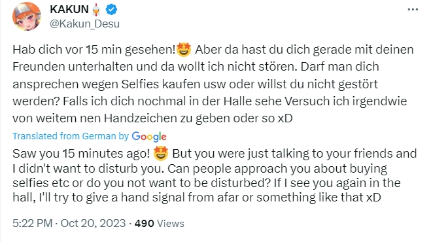Open the KAKUN display name profile
This screenshot has width=431, height=242.
69,10
